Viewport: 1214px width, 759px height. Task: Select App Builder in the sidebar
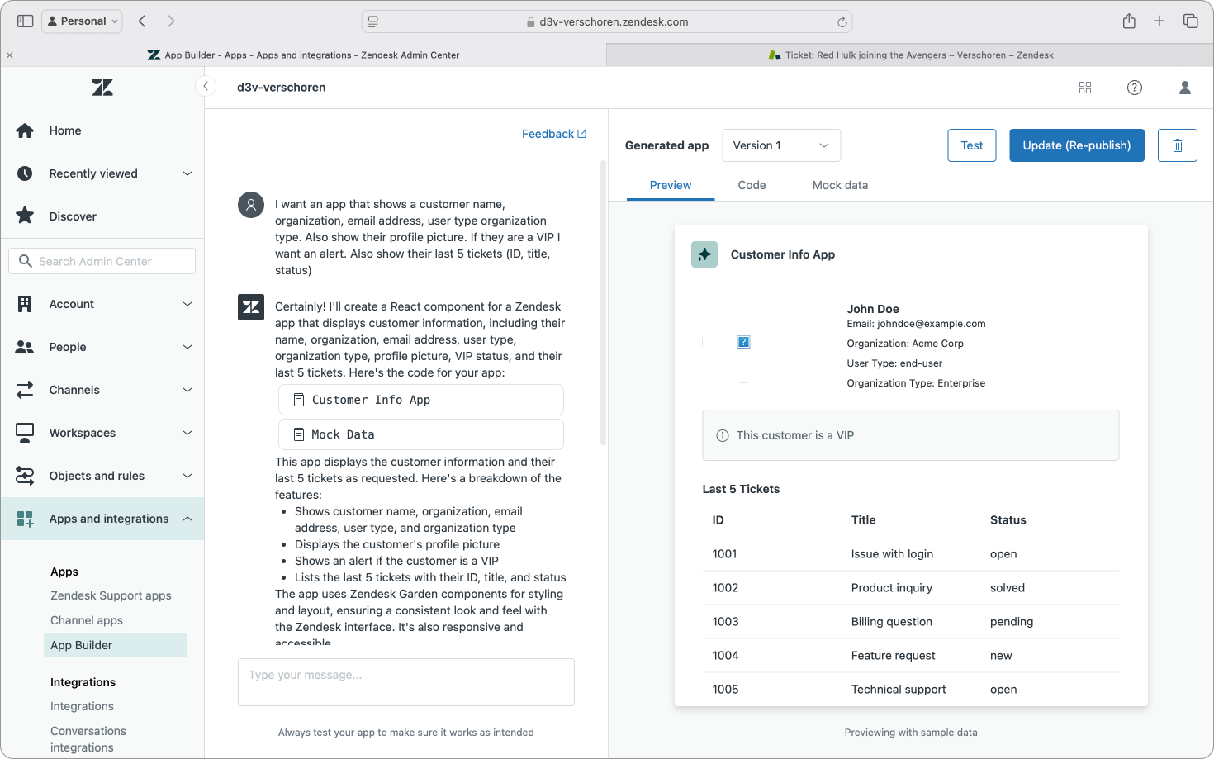pyautogui.click(x=116, y=645)
